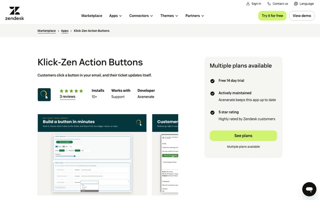320x200 pixels.
Task: Click the Sign in person icon
Action: coord(248,4)
